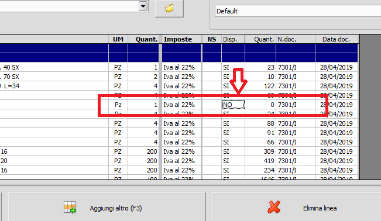Select the row labeled L=34

click(x=179, y=86)
